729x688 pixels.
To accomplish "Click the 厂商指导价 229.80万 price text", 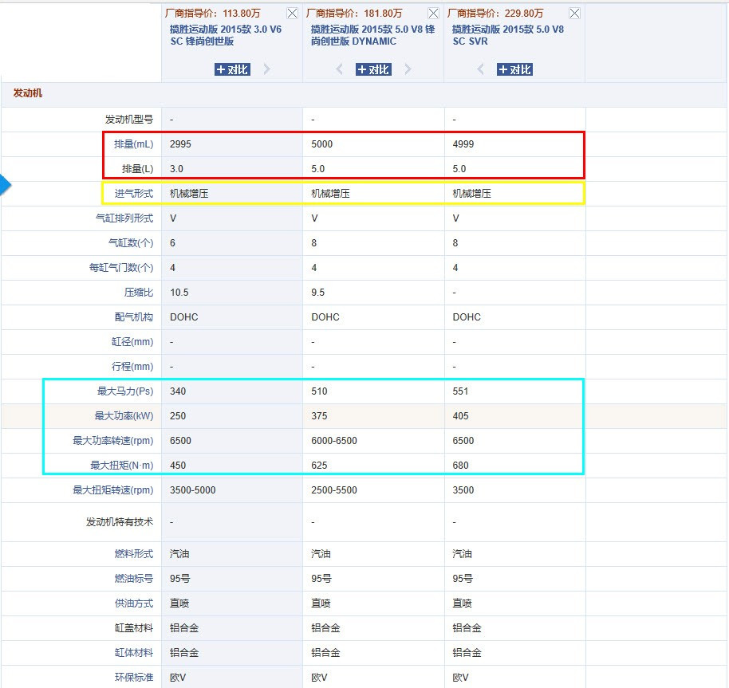I will tap(495, 13).
